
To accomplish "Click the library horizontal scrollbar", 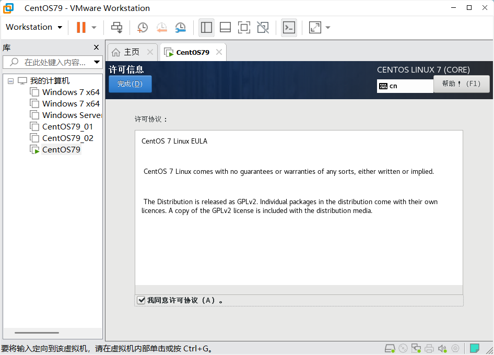I will [x=37, y=333].
